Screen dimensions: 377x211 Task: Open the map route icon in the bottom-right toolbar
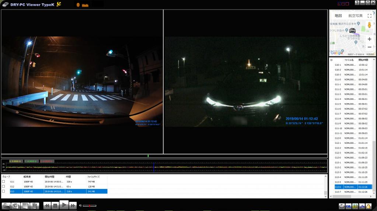click(355, 206)
